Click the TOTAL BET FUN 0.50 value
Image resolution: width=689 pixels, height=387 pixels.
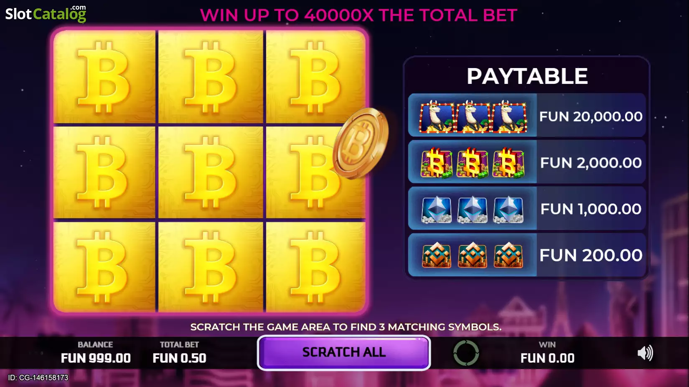point(179,358)
